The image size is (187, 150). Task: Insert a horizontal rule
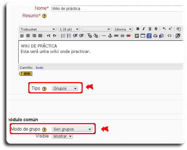click(x=104, y=36)
